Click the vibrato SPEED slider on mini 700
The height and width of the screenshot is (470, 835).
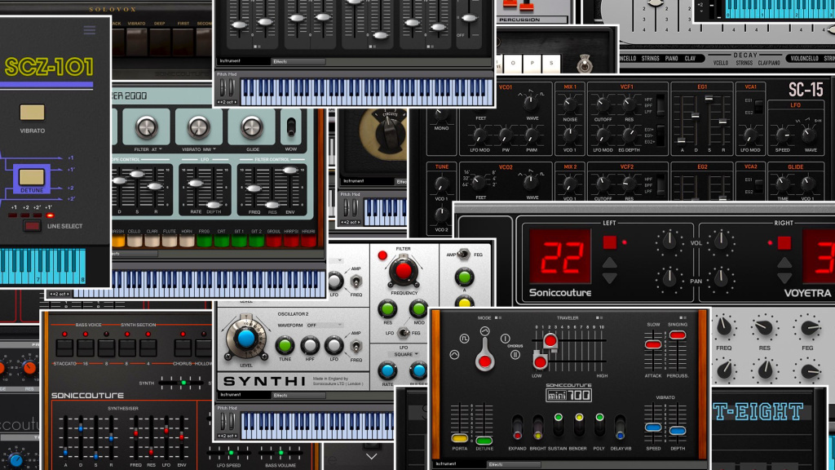pos(653,428)
